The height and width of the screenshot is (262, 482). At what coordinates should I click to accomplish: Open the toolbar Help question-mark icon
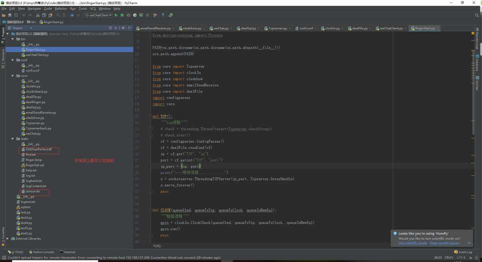pyautogui.click(x=162, y=15)
